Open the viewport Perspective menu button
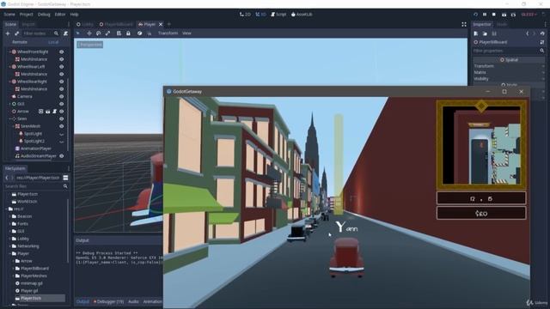550x309 pixels. (x=89, y=45)
